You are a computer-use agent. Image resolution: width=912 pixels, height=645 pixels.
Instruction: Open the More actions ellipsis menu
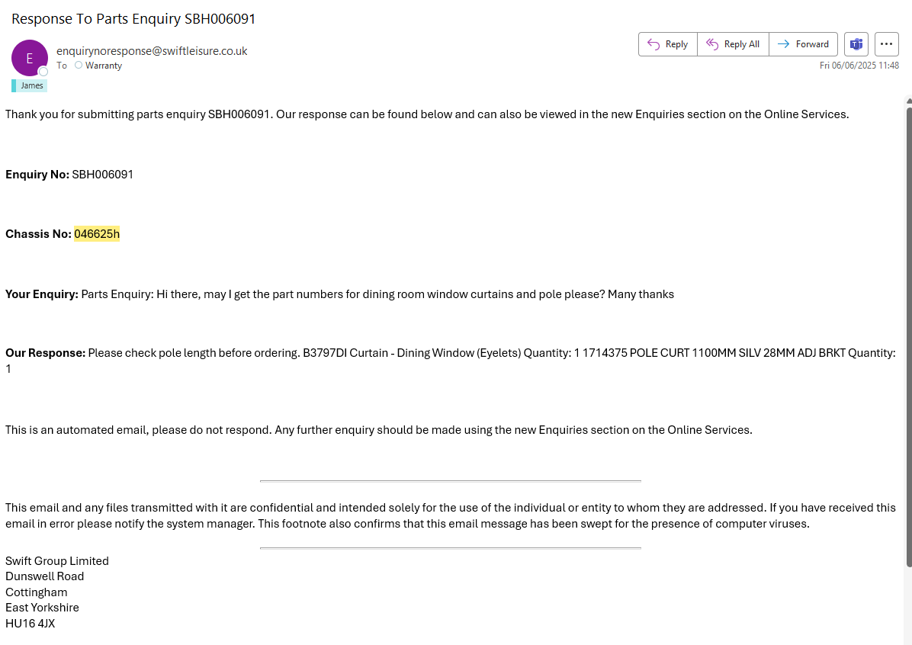pos(886,44)
